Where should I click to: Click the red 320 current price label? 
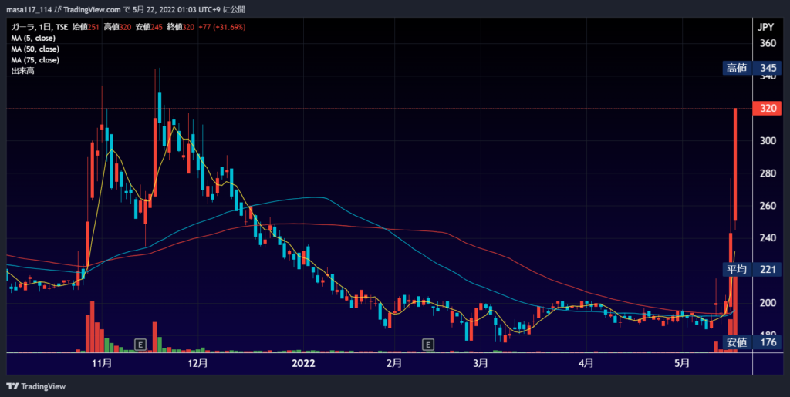click(767, 108)
